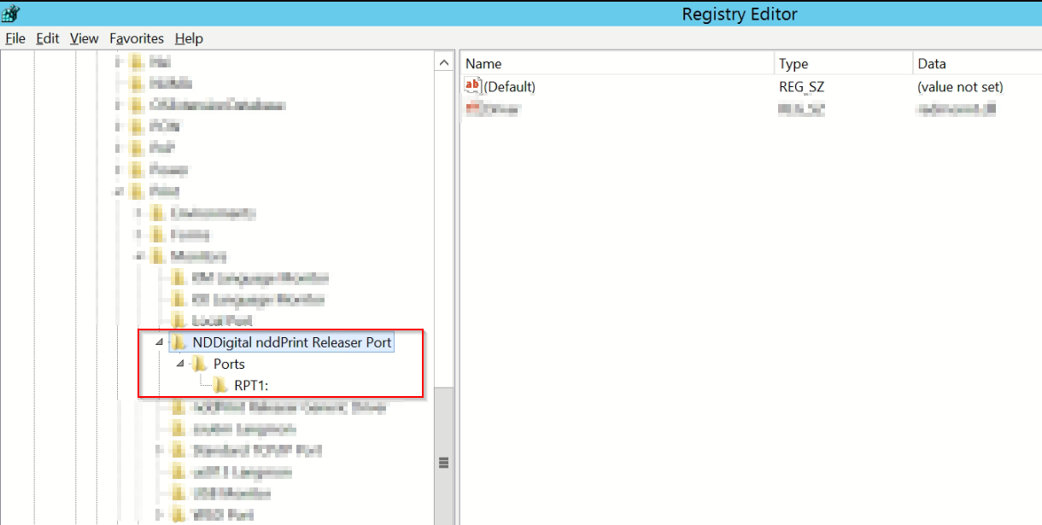Collapse the Ports subkey

[x=179, y=364]
